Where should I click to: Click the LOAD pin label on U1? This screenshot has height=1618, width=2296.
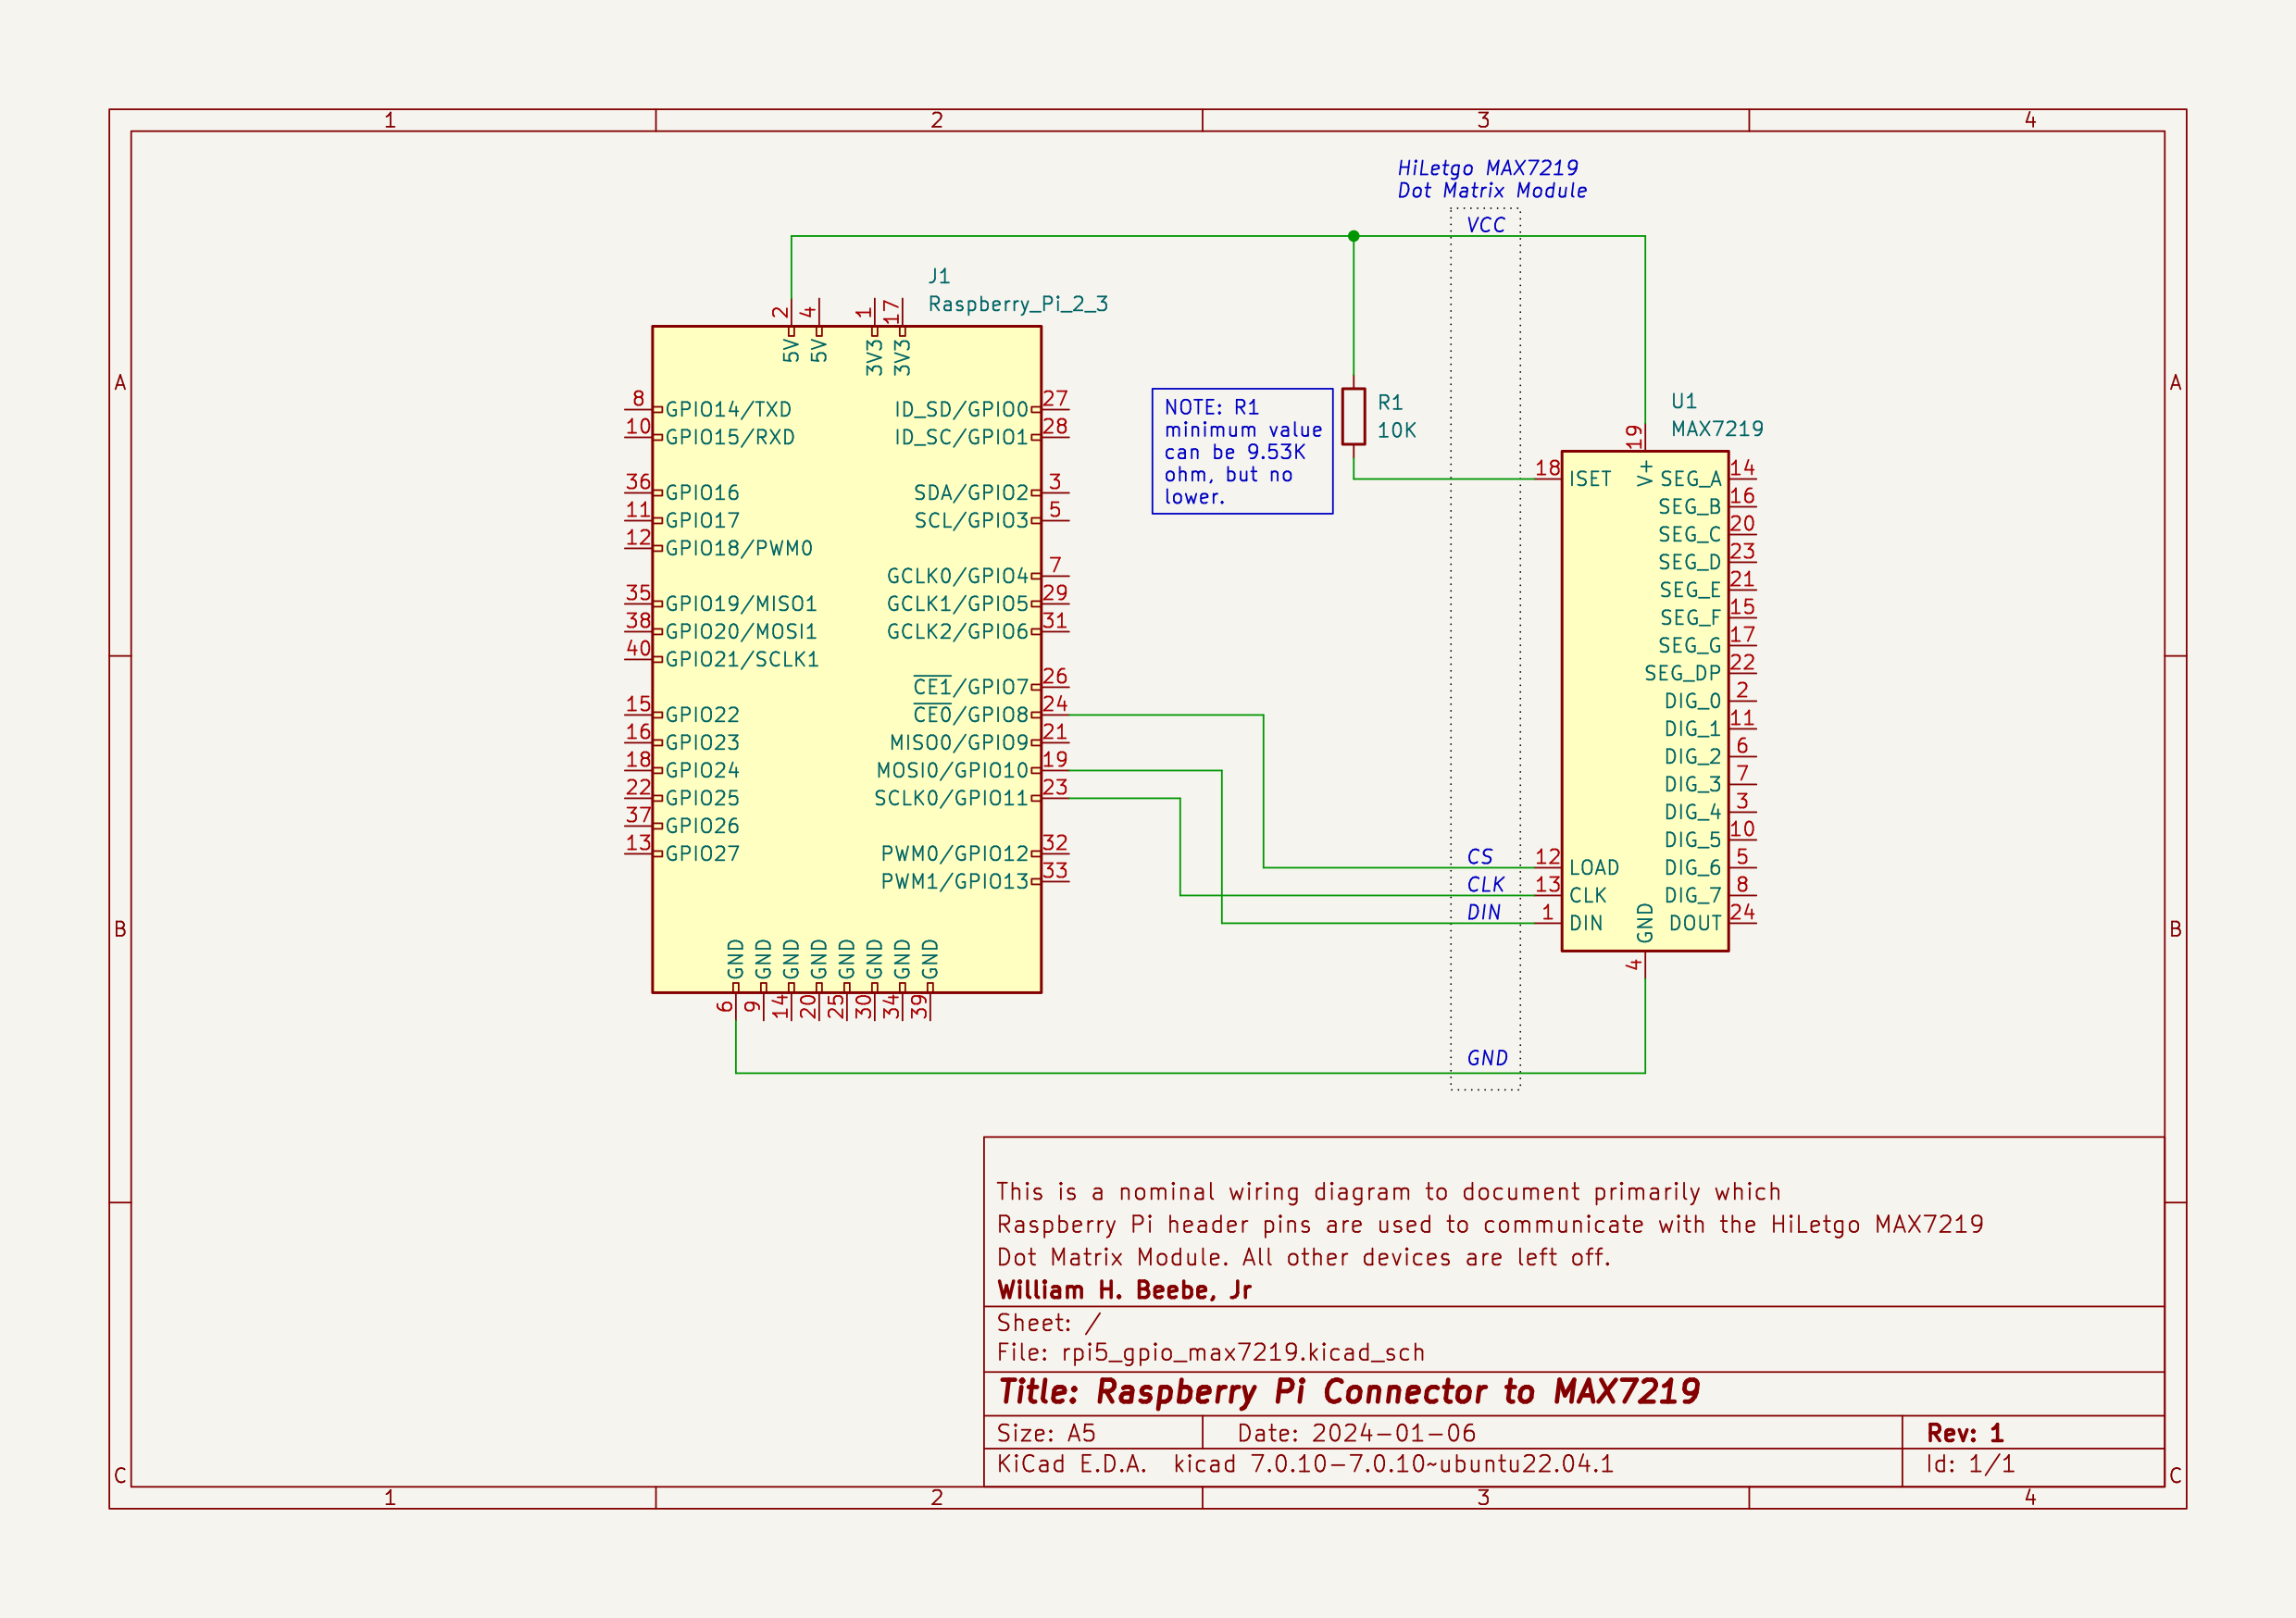(1594, 868)
